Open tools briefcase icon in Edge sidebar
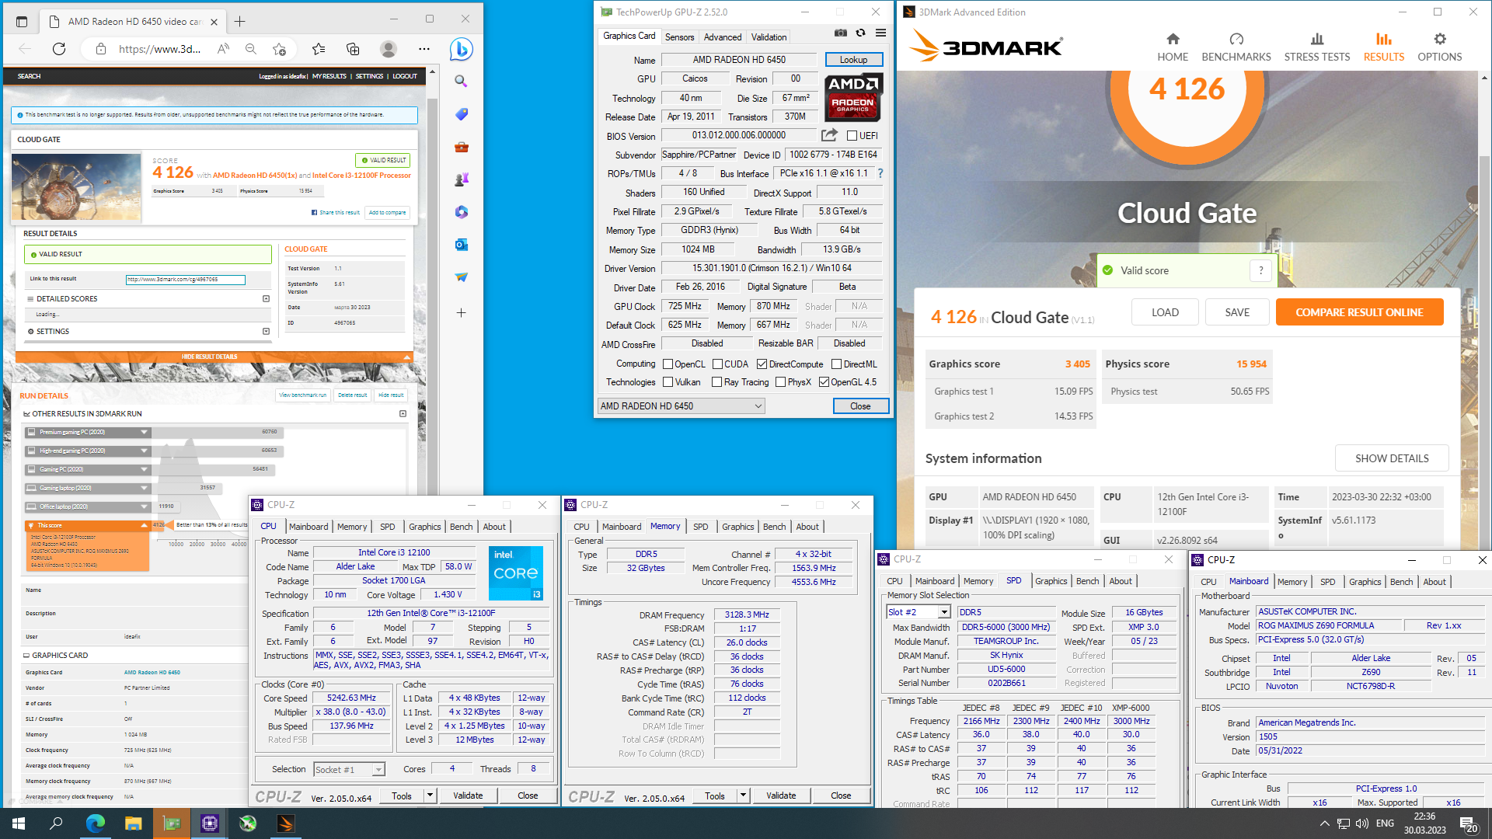 pos(461,147)
